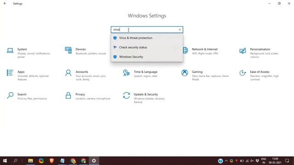The width and height of the screenshot is (294, 165).
Task: Show hidden tray icons chevron
Action: (226, 161)
